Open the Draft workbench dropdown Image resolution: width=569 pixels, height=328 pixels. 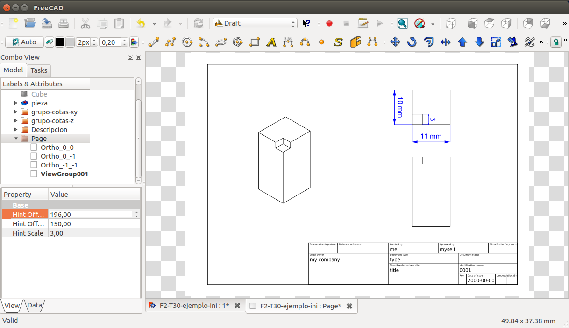255,23
